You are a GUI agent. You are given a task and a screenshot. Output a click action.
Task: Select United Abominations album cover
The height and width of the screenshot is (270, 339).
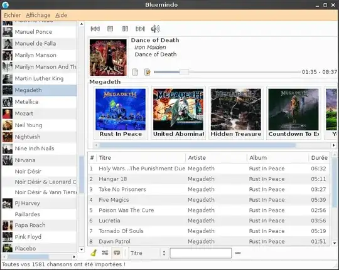point(178,110)
